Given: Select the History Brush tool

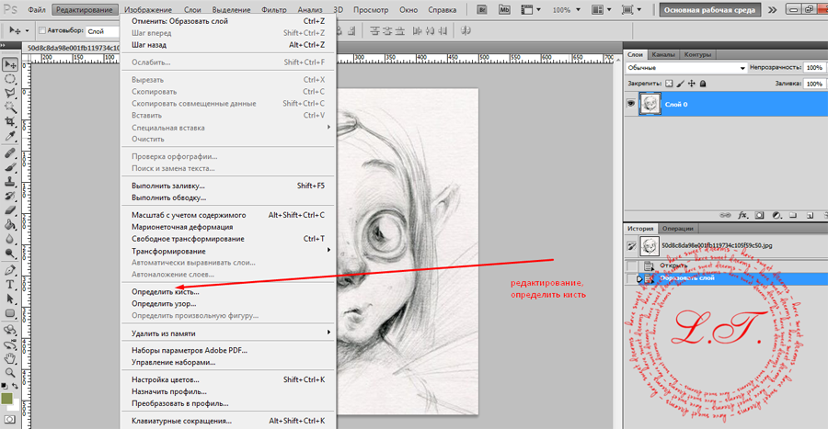Looking at the screenshot, I should click(10, 196).
